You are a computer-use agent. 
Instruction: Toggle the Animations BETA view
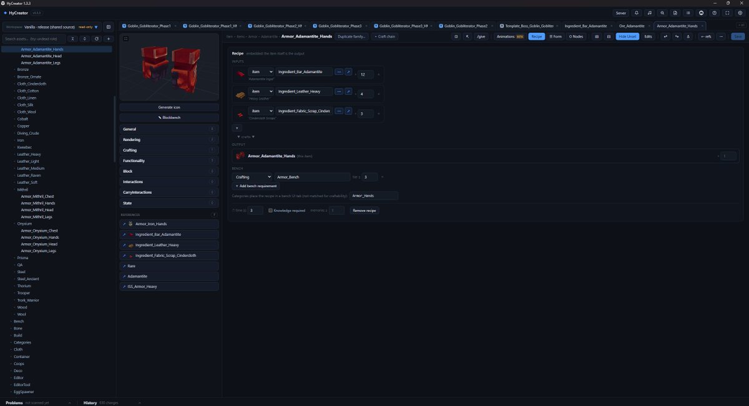coord(511,37)
